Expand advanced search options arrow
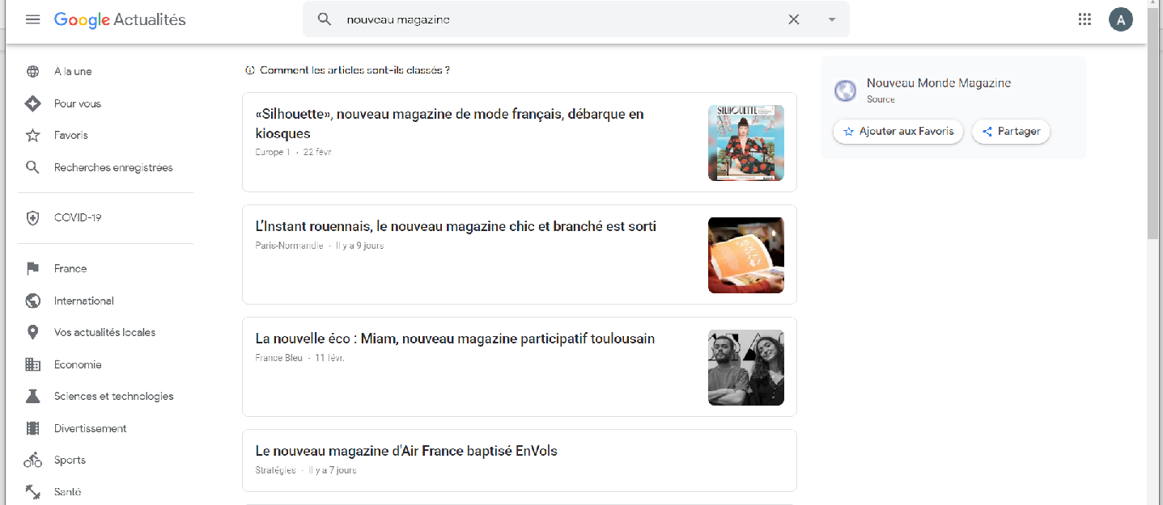 tap(831, 19)
